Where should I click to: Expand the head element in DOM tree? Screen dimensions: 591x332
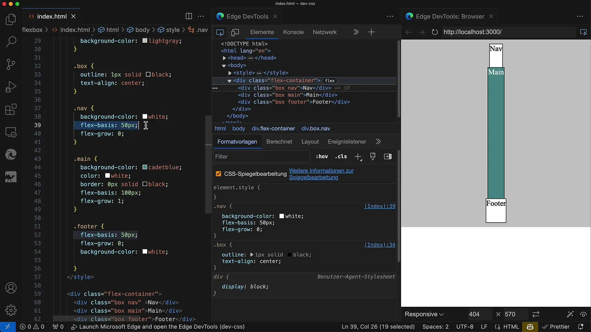click(x=224, y=57)
